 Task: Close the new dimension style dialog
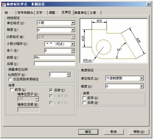(148, 4)
